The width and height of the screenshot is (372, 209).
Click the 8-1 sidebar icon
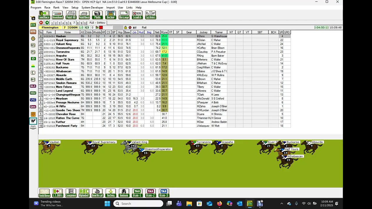click(x=33, y=80)
